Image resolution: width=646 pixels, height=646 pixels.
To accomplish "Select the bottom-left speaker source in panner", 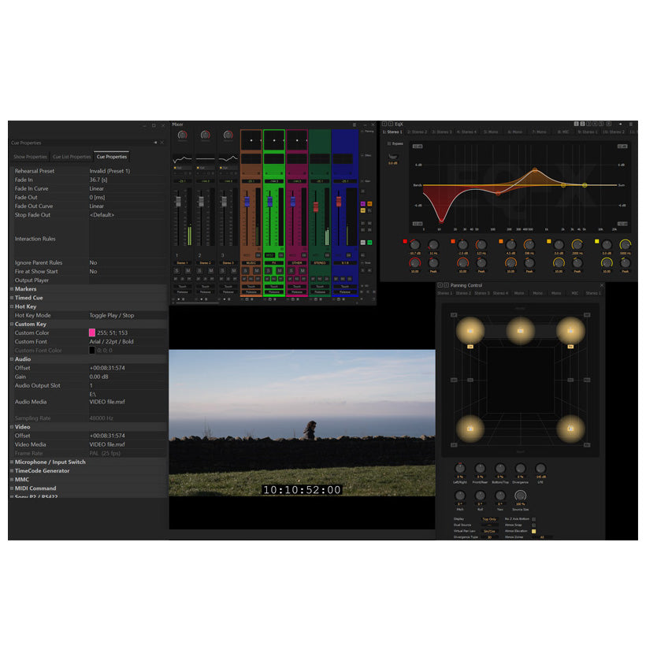I will (470, 429).
